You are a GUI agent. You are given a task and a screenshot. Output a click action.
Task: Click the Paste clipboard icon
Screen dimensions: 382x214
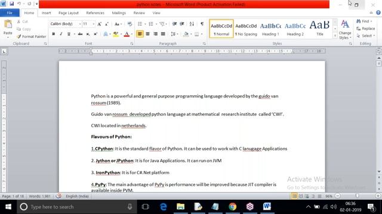pyautogui.click(x=8, y=24)
